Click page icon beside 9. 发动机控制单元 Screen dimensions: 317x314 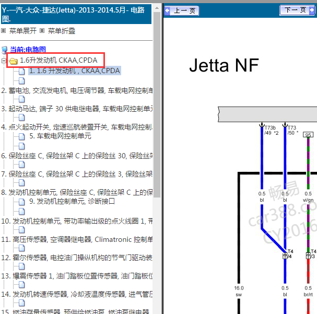tap(21, 202)
